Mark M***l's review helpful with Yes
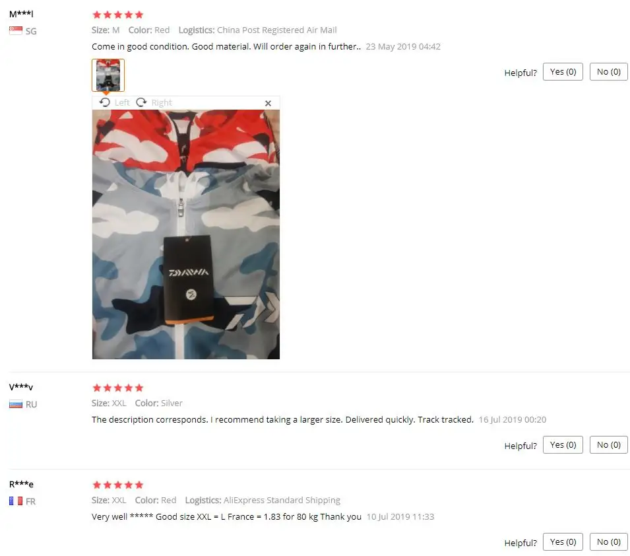This screenshot has height=556, width=630. tap(563, 71)
